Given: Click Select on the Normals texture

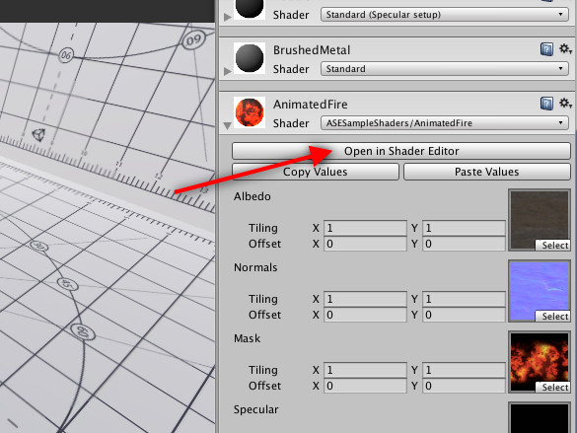Looking at the screenshot, I should [x=552, y=317].
